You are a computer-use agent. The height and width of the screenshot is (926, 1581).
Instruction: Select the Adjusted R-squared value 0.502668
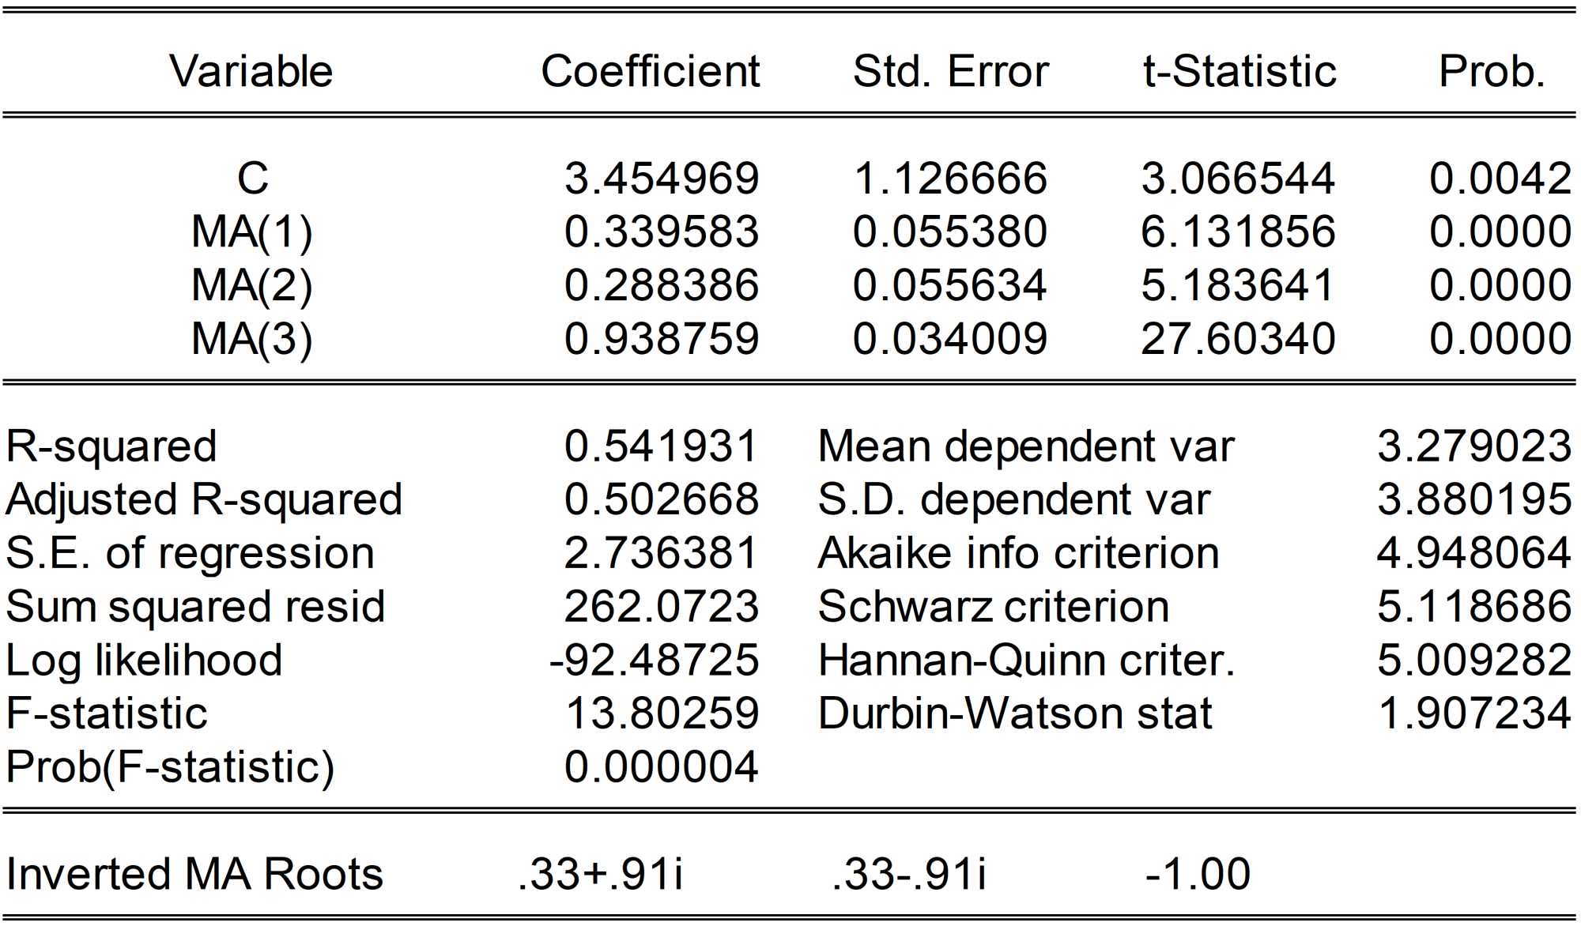(x=661, y=499)
